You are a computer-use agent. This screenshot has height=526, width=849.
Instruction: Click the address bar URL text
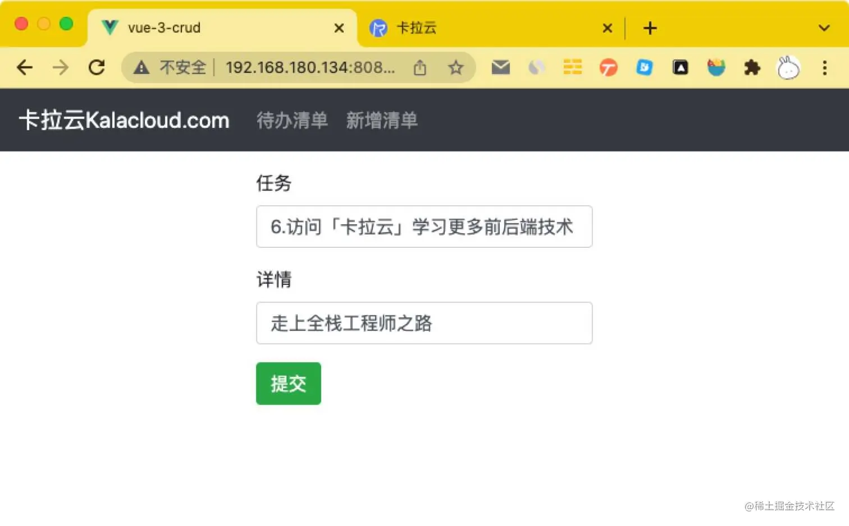click(311, 68)
